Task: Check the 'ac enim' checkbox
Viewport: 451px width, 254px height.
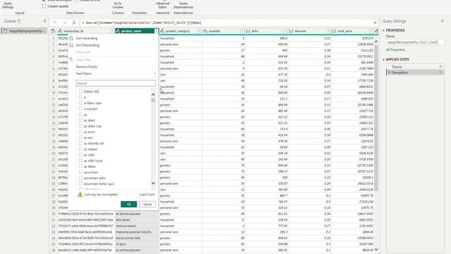Action: (x=80, y=132)
